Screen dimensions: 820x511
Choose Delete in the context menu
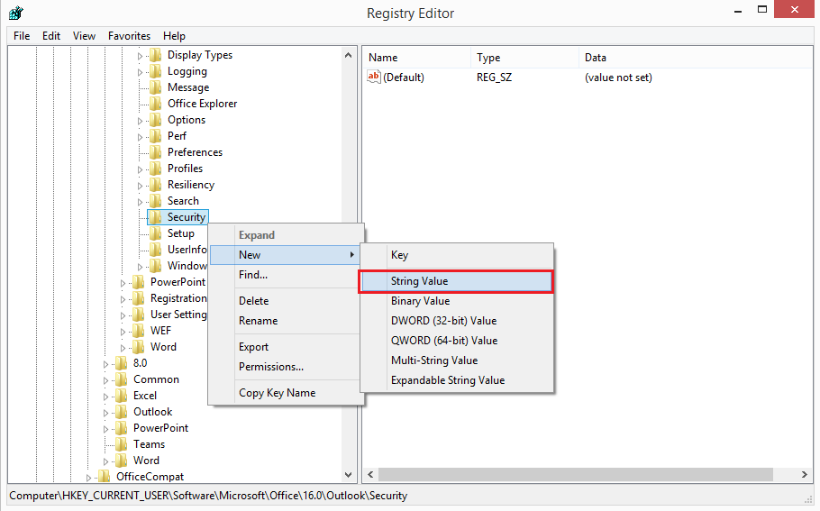tap(286, 301)
